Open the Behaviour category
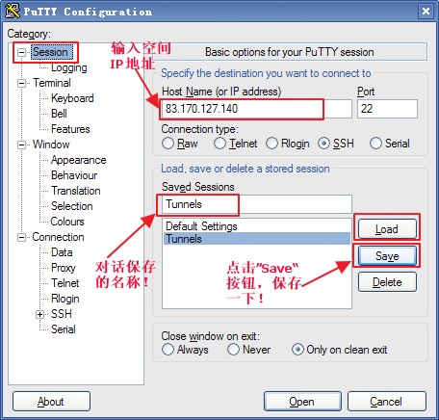Screen dimensions: 439x420 click(74, 175)
